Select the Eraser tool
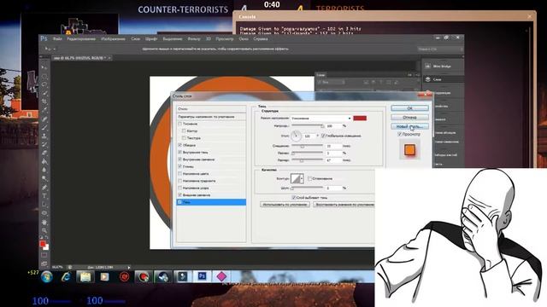Image resolution: width=547 pixels, height=307 pixels. click(x=44, y=153)
